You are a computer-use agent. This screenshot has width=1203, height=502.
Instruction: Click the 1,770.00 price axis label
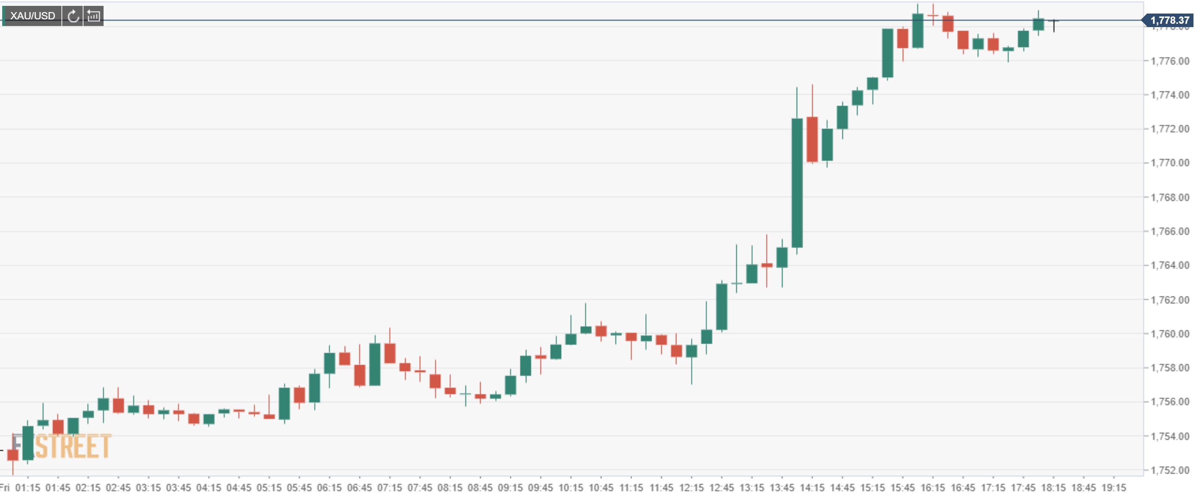pos(1170,163)
